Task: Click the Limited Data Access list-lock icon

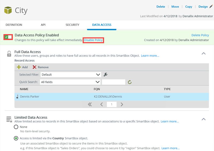Action: pos(9,119)
